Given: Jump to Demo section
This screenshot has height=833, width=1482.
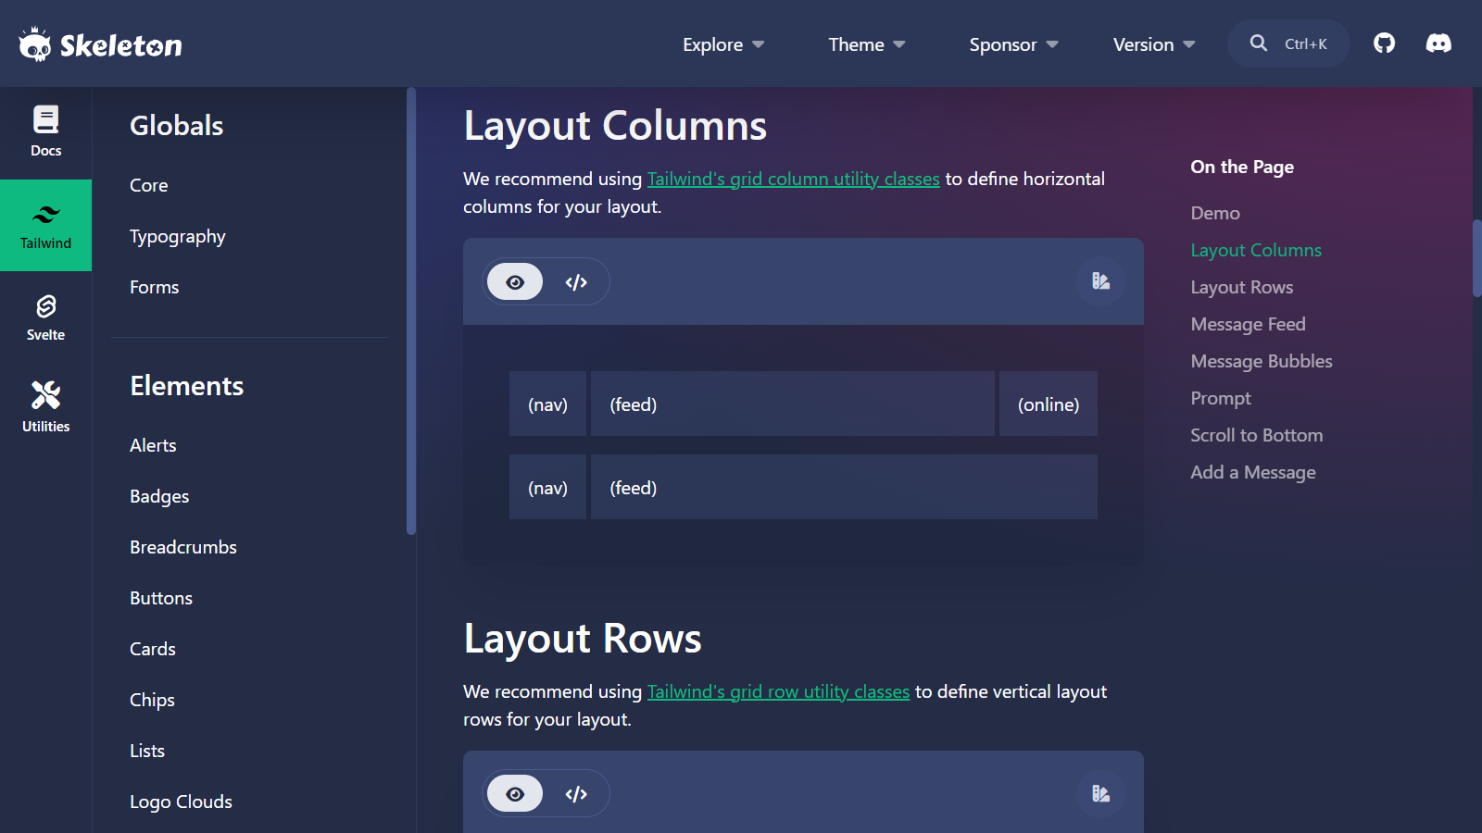Looking at the screenshot, I should (1215, 213).
